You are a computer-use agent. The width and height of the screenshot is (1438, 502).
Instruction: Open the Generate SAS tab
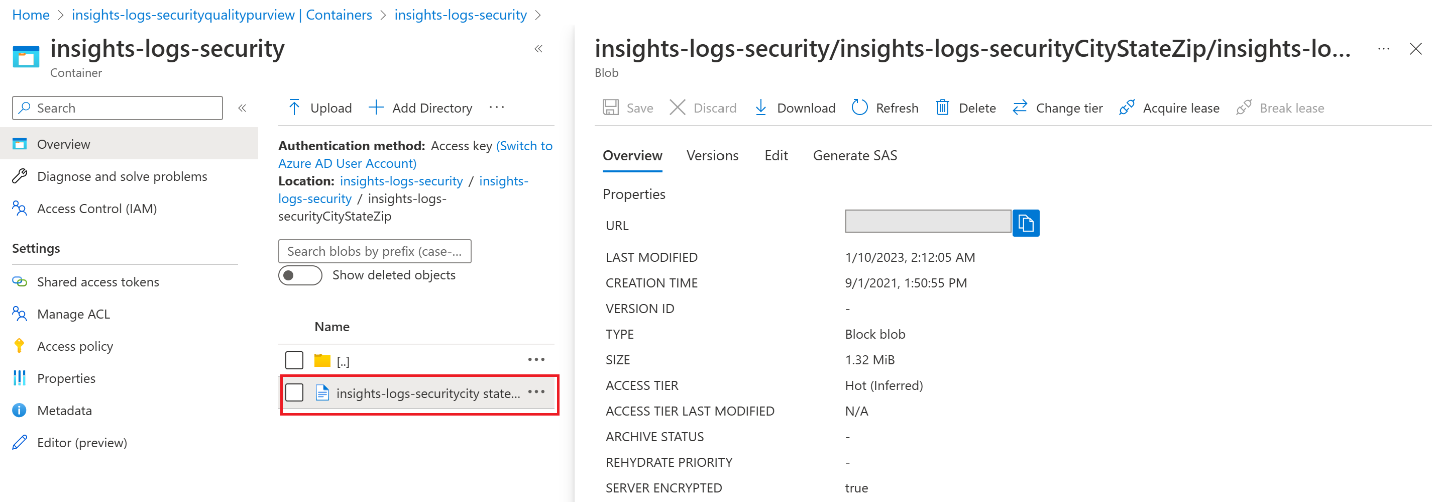coord(854,155)
